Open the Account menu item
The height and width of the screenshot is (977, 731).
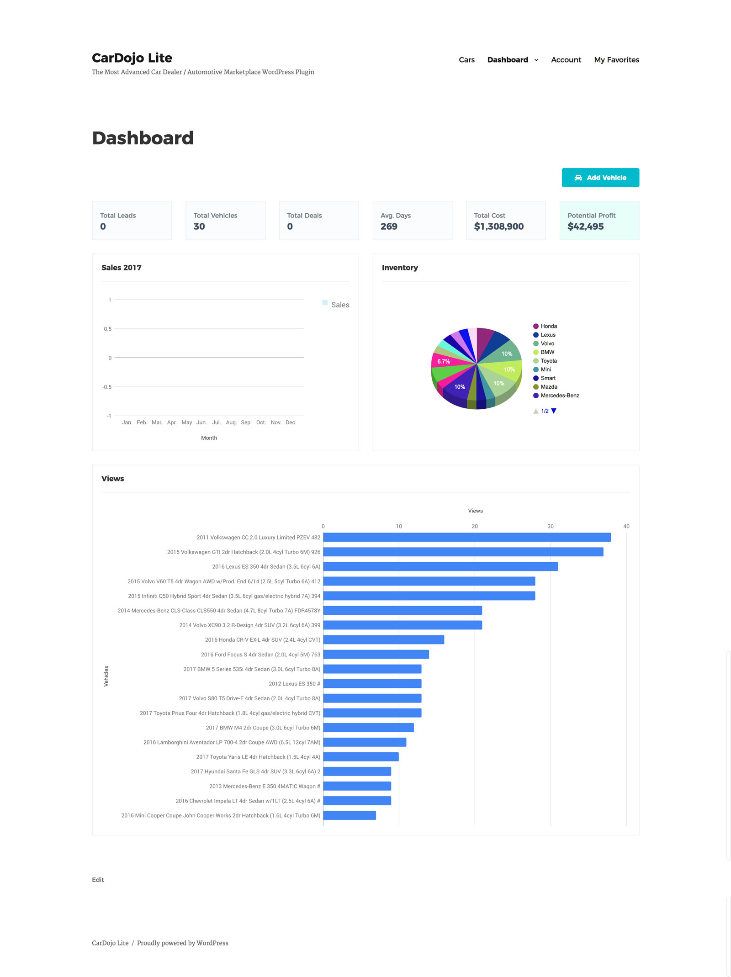tap(566, 60)
